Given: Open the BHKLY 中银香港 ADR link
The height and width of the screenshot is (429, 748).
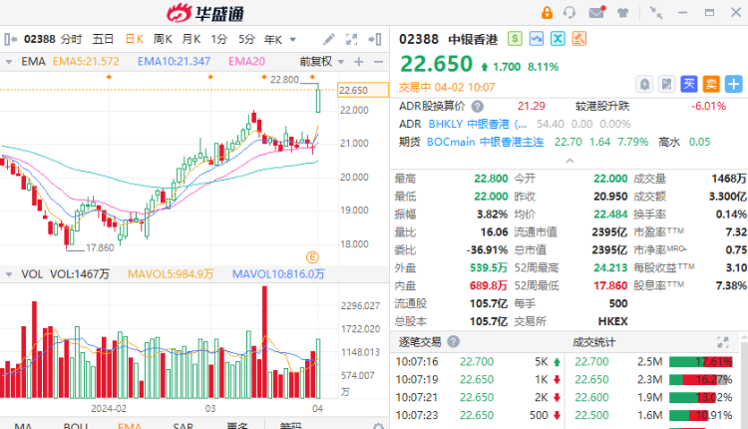Looking at the screenshot, I should click(x=477, y=124).
